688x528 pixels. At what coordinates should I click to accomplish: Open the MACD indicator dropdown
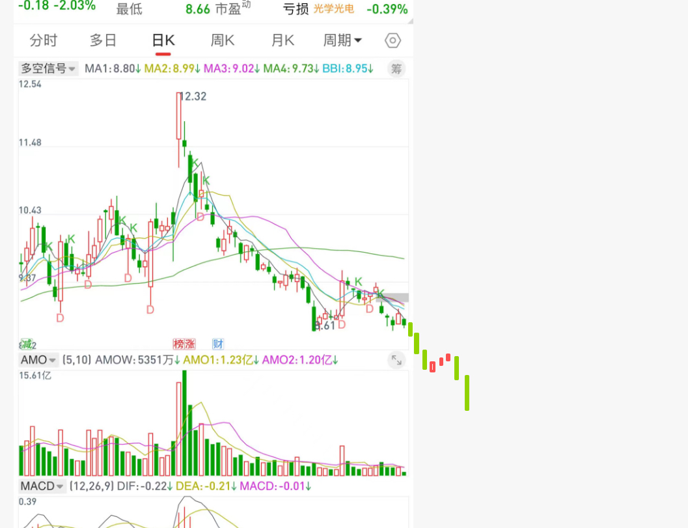pos(42,486)
